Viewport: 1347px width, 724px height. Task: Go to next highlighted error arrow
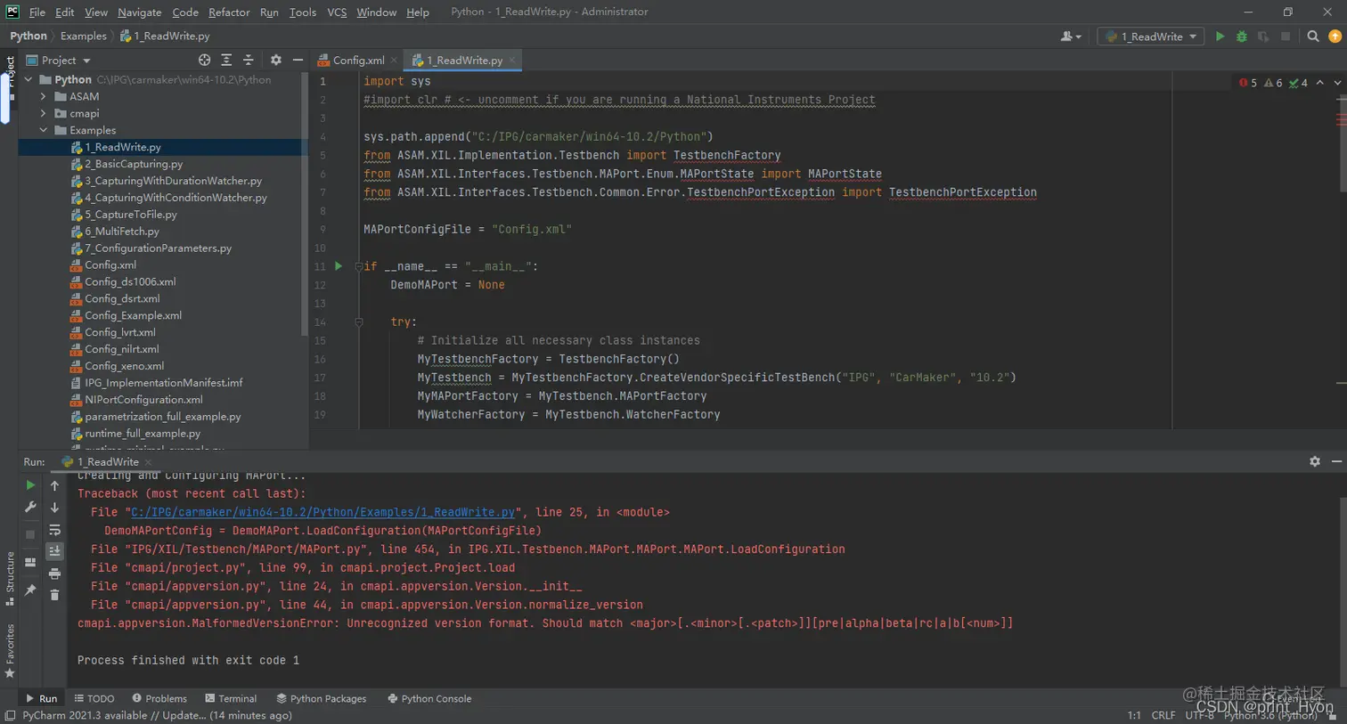coord(1335,83)
